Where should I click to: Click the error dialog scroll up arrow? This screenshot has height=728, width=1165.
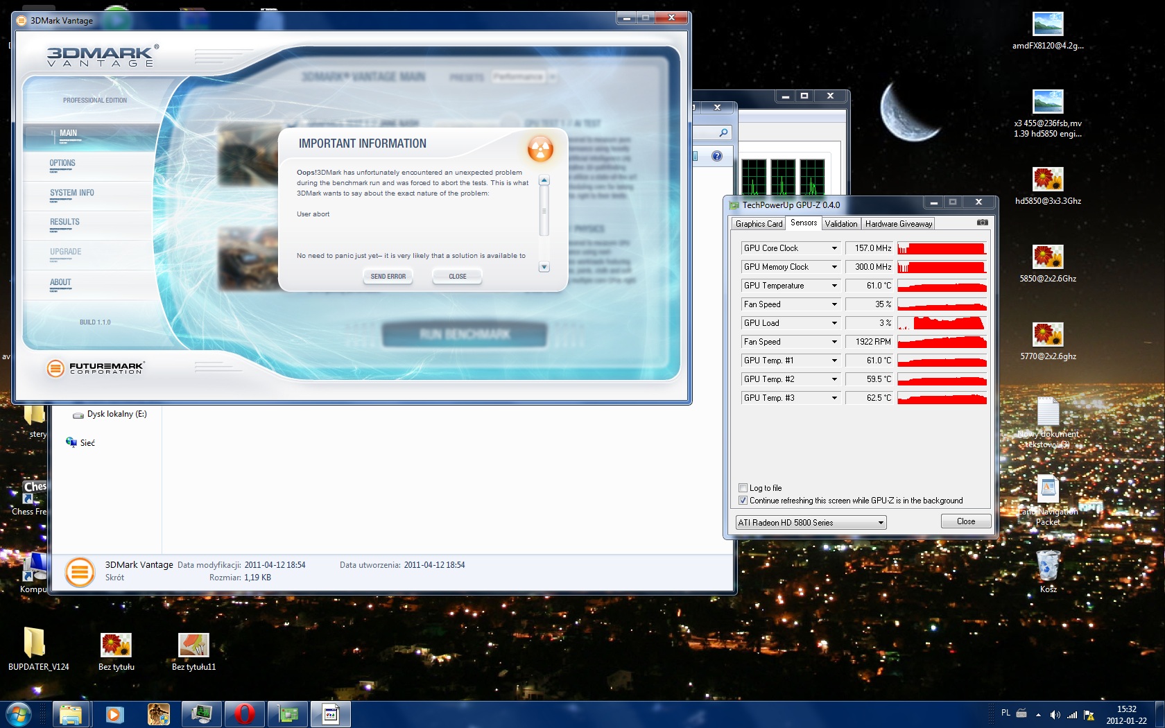coord(544,180)
